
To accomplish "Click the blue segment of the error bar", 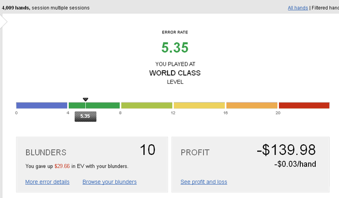I will [42, 105].
